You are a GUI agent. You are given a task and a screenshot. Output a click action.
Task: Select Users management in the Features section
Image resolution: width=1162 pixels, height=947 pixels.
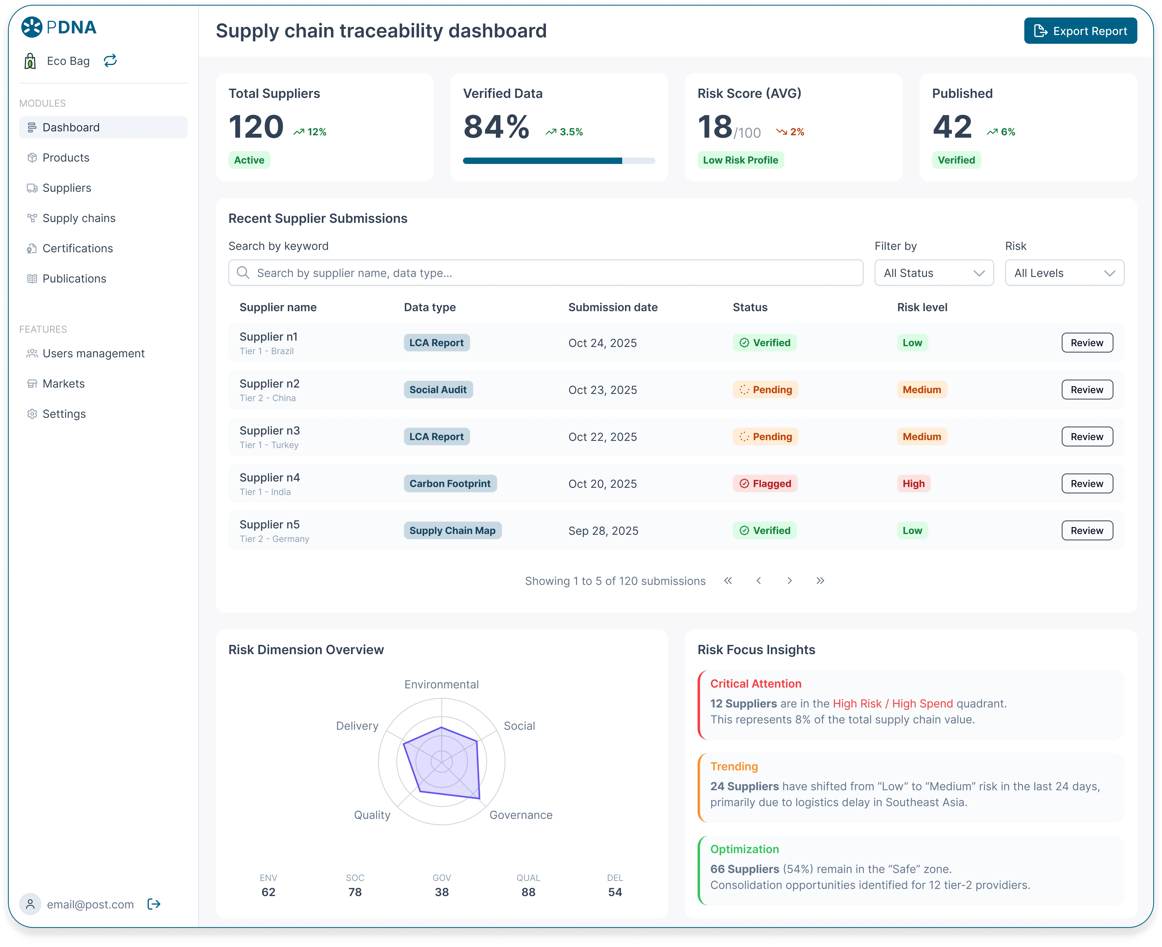pos(93,354)
